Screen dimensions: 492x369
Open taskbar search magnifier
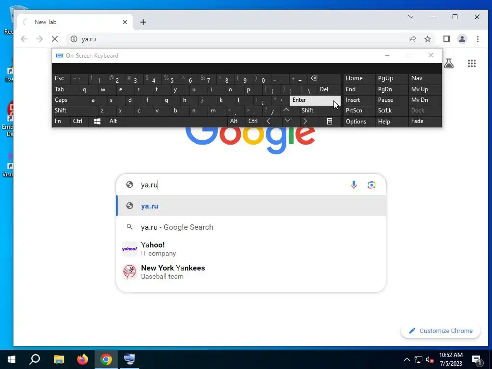click(35, 359)
